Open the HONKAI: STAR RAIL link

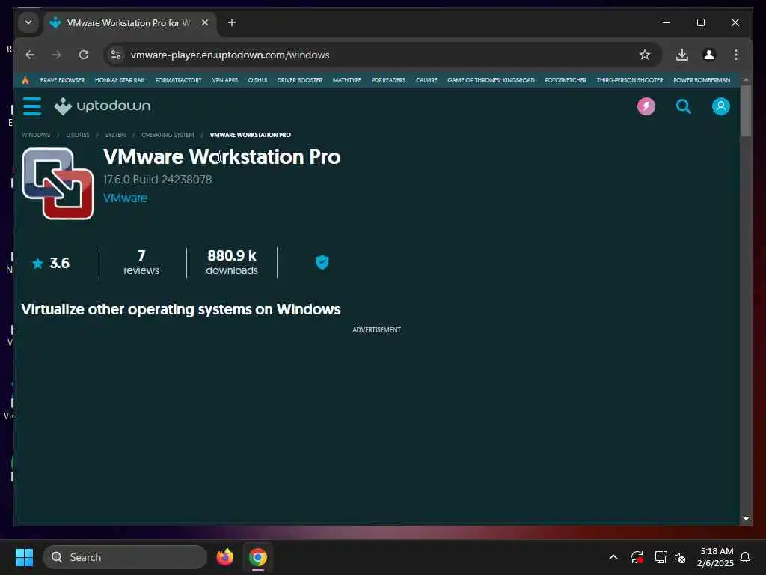(120, 80)
